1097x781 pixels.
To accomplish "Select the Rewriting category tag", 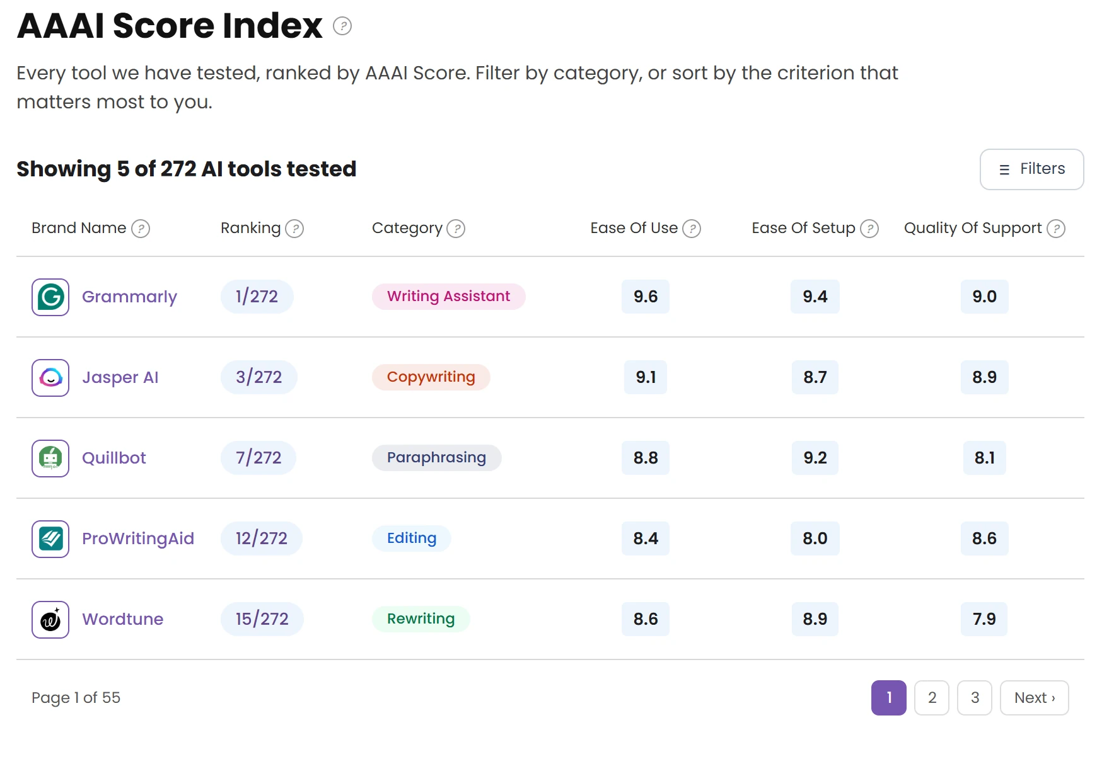I will pos(421,619).
